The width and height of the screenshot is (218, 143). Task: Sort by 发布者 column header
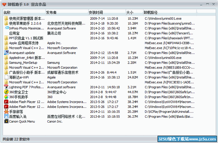67,13
